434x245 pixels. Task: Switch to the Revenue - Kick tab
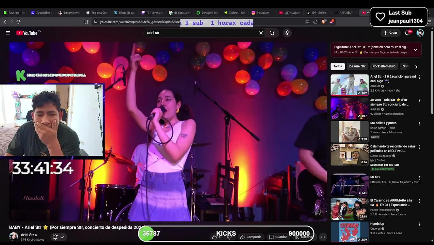[x=14, y=13]
